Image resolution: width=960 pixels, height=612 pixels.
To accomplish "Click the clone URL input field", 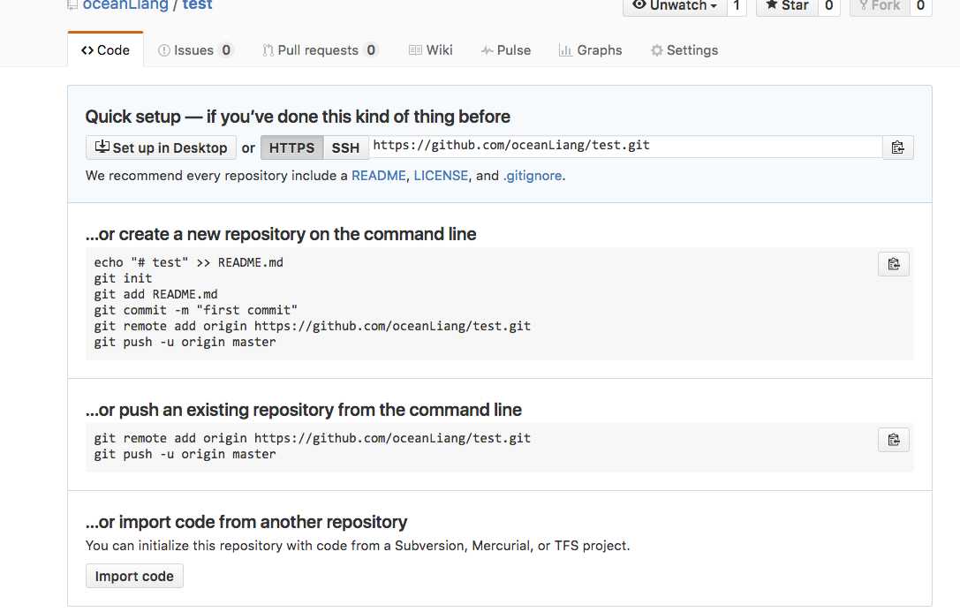I will [x=625, y=147].
